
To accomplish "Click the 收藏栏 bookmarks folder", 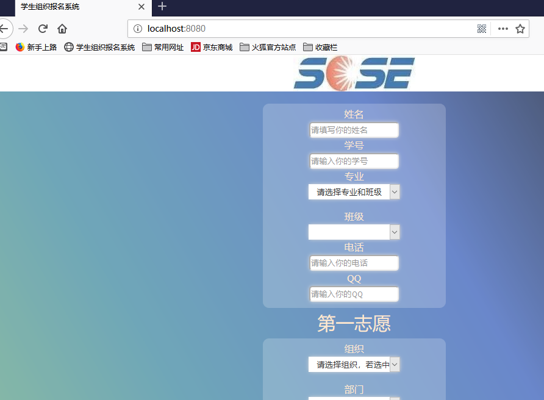I will (320, 47).
